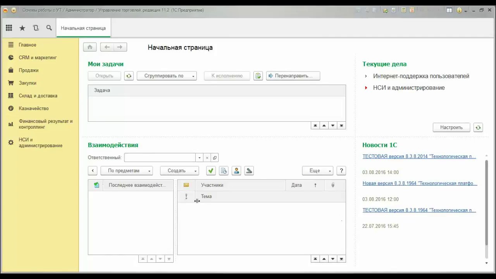Expand Интернет-поддержка пользователей item
This screenshot has height=279, width=496.
(x=366, y=76)
